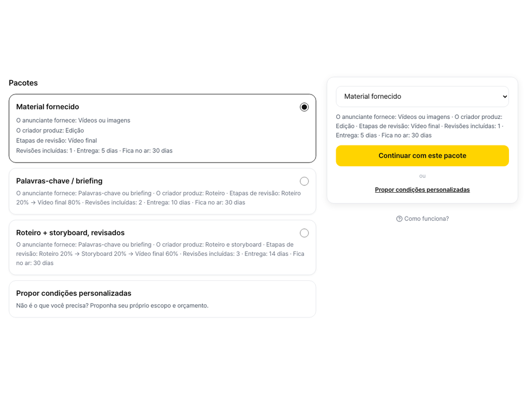Click the package summary text below dropdown
527x395 pixels.
coord(420,126)
